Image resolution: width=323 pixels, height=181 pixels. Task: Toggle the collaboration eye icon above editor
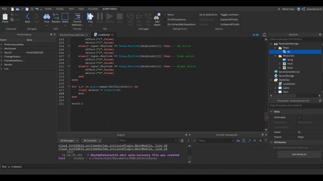(x=255, y=35)
